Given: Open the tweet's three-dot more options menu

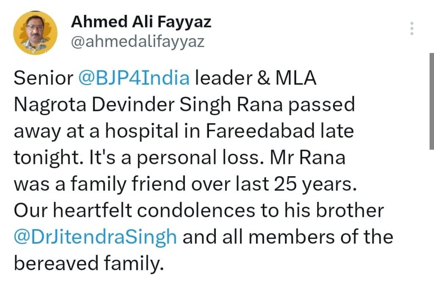Looking at the screenshot, I should coord(411,29).
